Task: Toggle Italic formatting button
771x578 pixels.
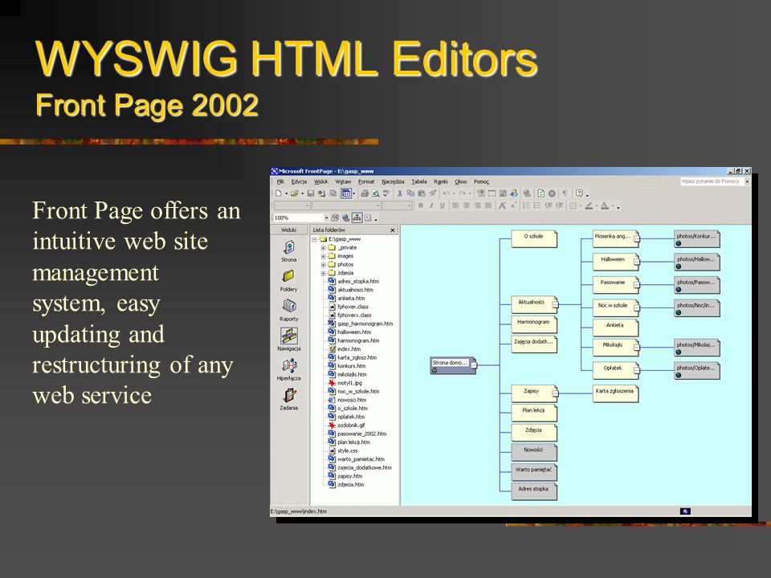Action: [431, 206]
